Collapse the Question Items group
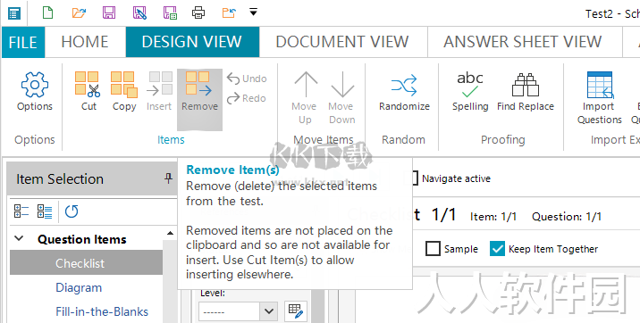 19,239
